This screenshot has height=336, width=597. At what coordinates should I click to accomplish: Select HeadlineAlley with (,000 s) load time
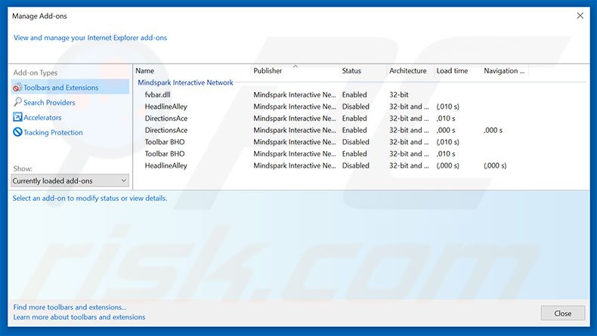166,165
